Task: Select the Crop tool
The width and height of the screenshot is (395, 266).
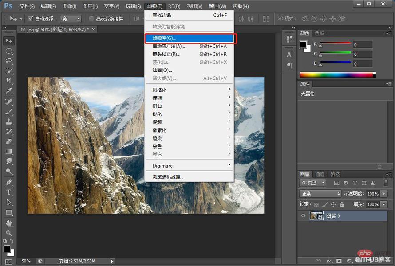Action: pos(9,81)
